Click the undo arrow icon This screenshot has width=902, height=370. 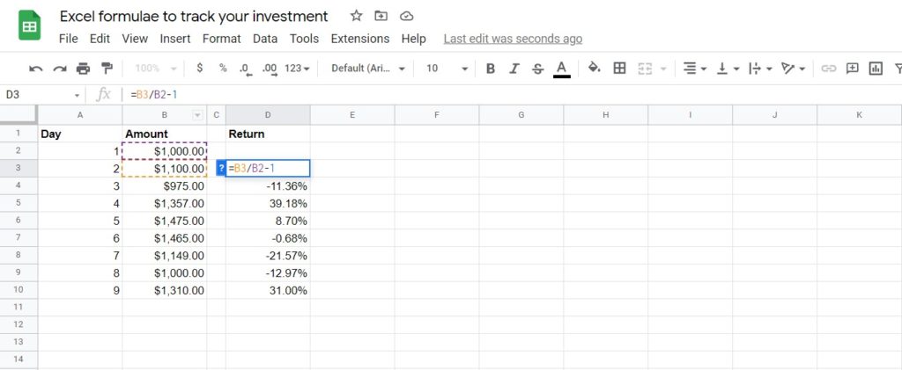pos(36,69)
